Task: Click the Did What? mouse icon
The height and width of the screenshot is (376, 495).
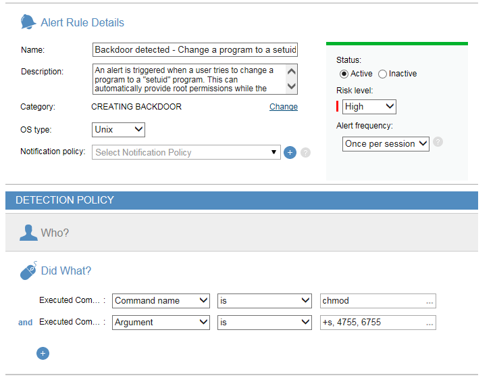Action: tap(28, 271)
